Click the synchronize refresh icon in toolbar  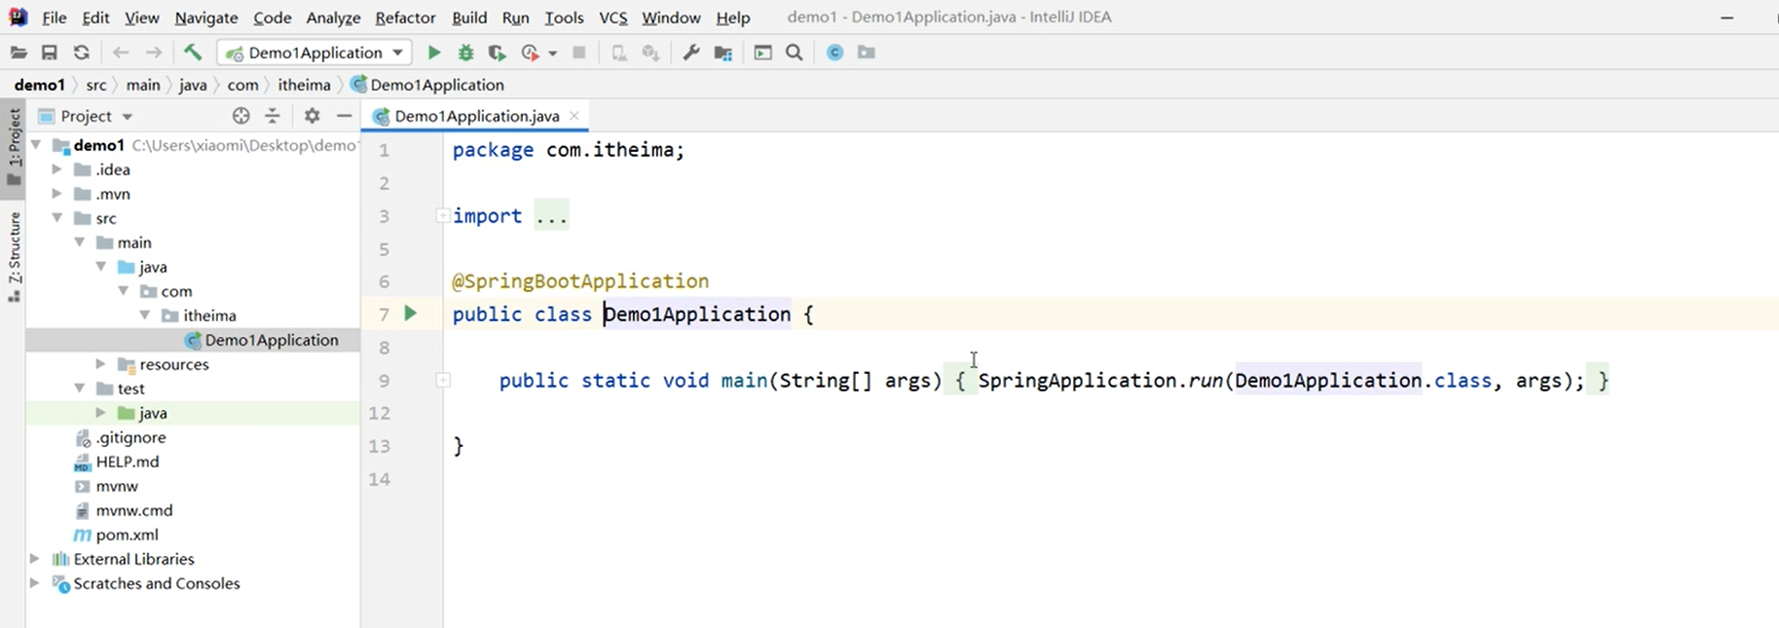(x=82, y=53)
